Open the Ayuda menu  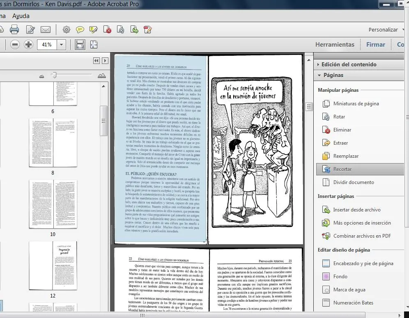[x=21, y=16]
